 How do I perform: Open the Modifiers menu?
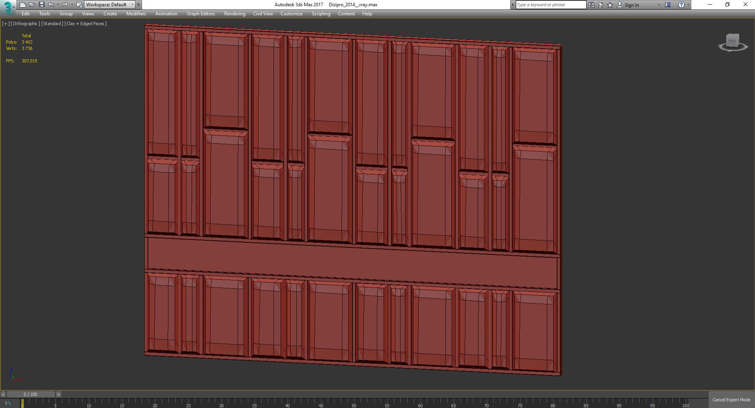click(x=136, y=14)
